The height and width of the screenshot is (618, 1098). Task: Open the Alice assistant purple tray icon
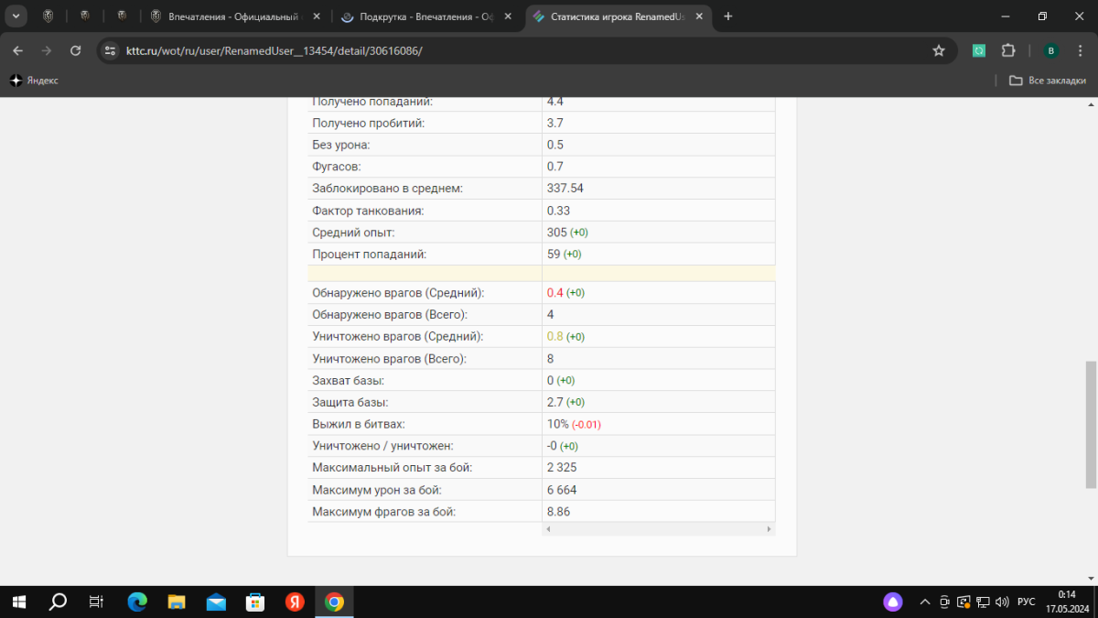click(893, 602)
